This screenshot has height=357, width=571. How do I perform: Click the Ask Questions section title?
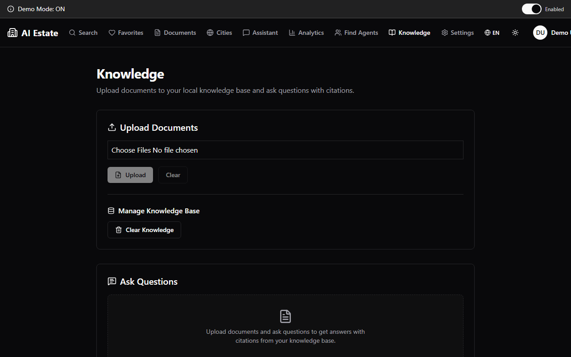tap(149, 282)
